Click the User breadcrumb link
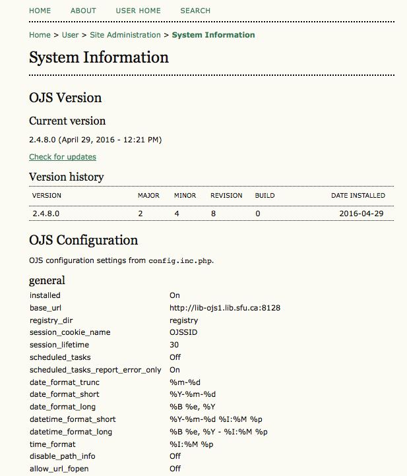The height and width of the screenshot is (476, 407). coord(70,35)
